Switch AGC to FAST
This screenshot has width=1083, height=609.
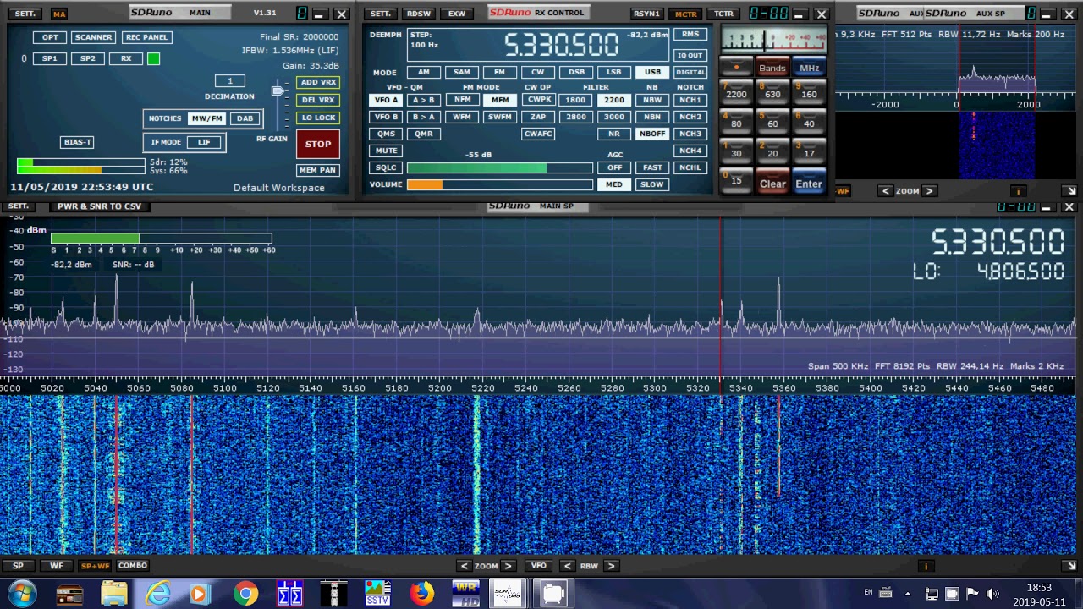[x=652, y=167]
